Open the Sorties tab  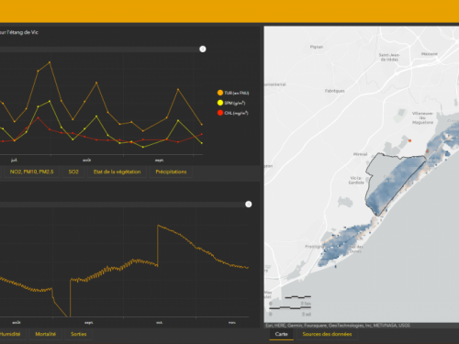[x=79, y=334]
